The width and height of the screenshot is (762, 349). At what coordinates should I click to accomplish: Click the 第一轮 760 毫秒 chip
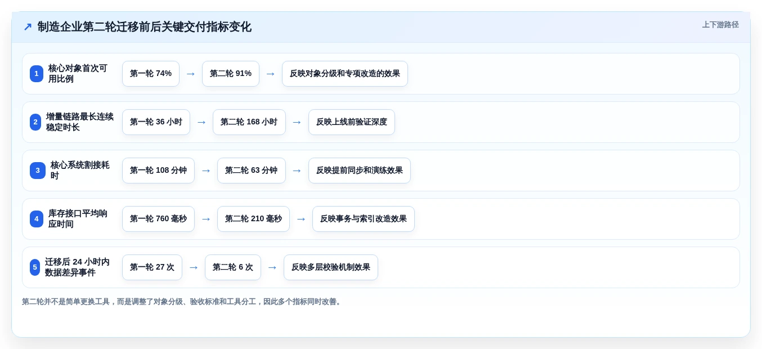point(158,219)
